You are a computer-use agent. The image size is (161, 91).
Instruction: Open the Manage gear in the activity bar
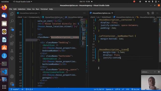pos(12,84)
